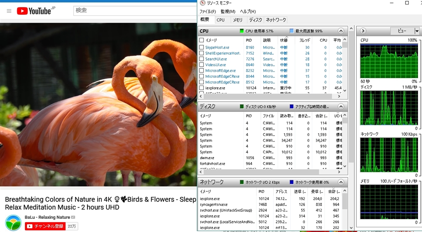The width and height of the screenshot is (422, 232).
Task: Enable the VideoUI.exe process checkbox
Action: [x=202, y=65]
